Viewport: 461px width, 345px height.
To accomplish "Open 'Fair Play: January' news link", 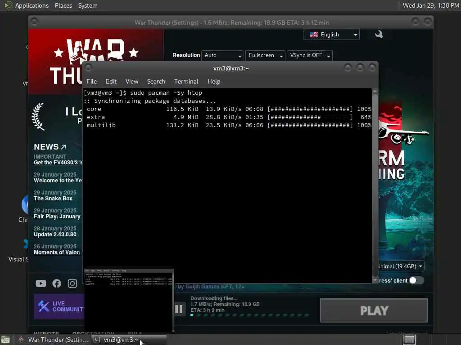I will (x=57, y=216).
